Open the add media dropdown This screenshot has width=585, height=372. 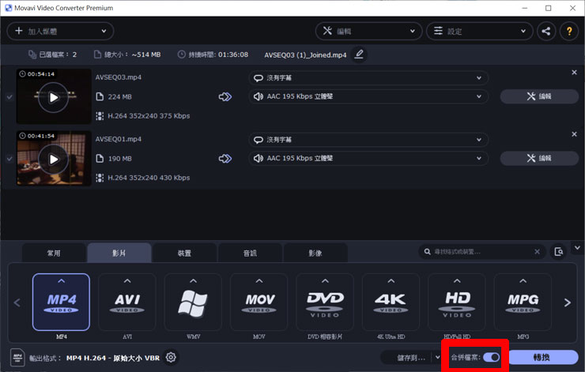tap(60, 31)
